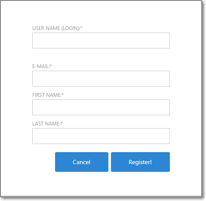Click the Register! text on blue button
Viewport: 206px width, 201px height.
click(140, 162)
